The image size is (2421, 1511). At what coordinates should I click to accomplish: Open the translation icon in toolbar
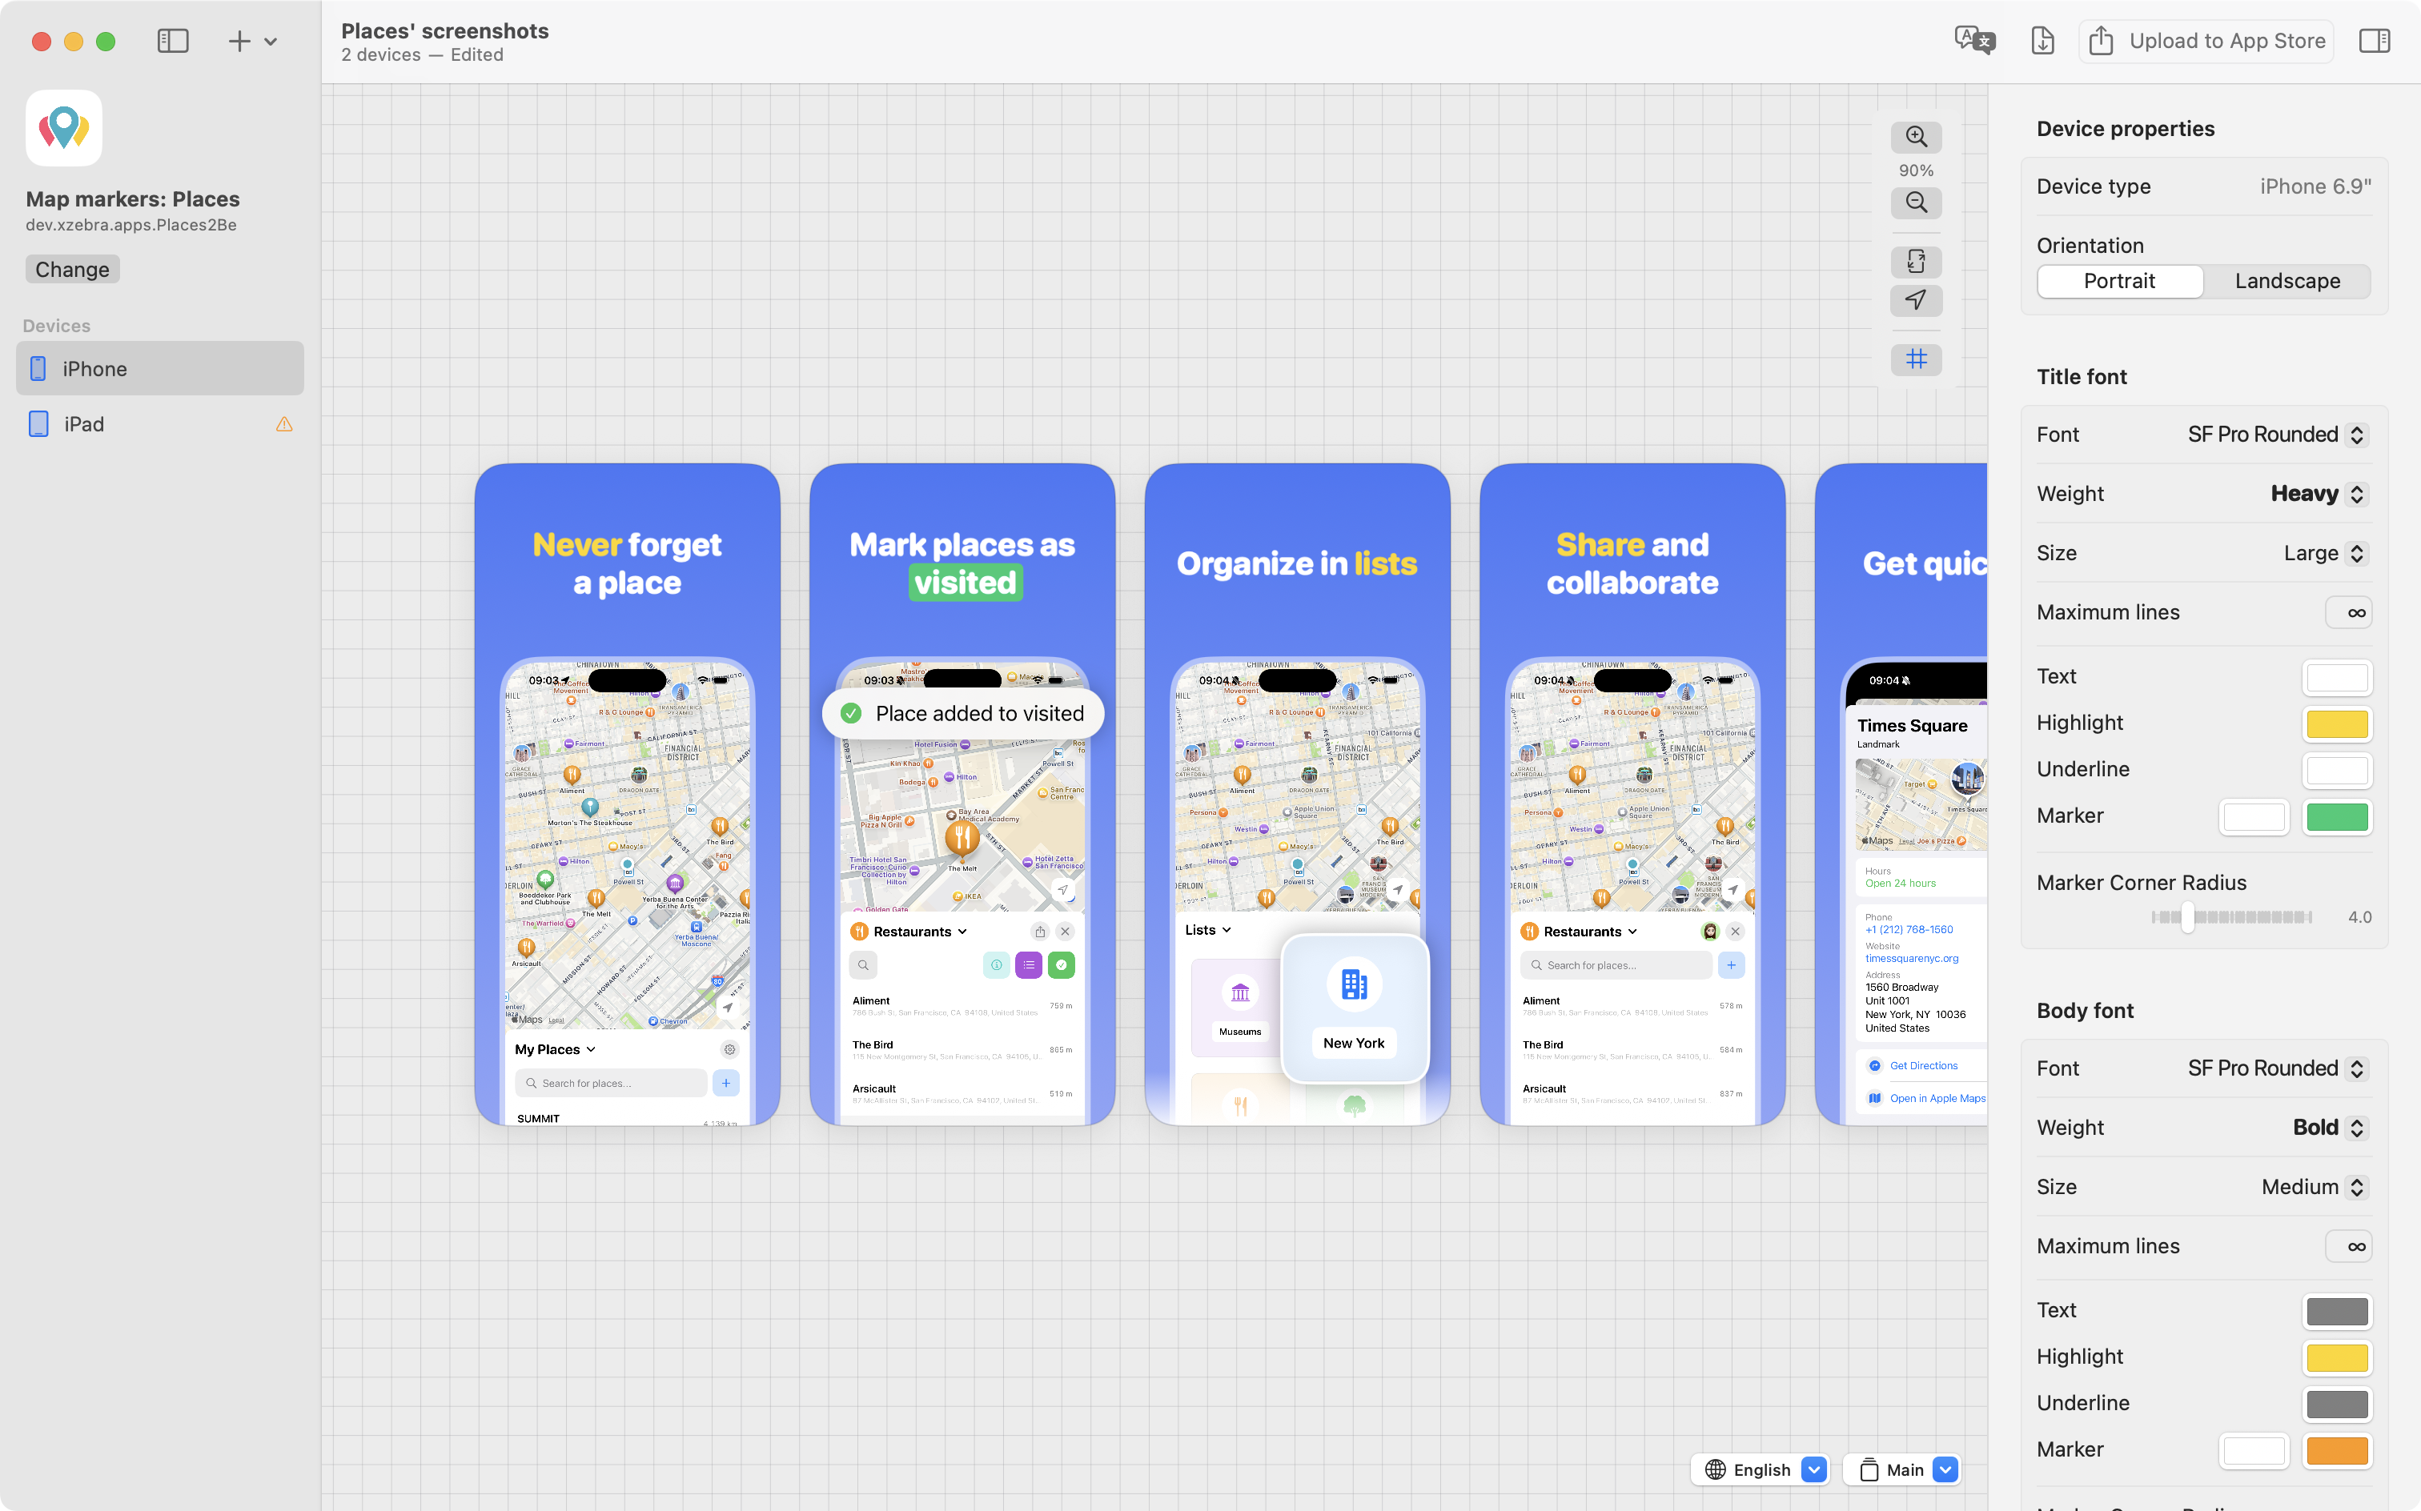coord(1974,41)
